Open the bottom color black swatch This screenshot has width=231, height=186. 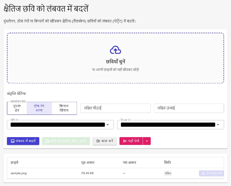pos(168,125)
